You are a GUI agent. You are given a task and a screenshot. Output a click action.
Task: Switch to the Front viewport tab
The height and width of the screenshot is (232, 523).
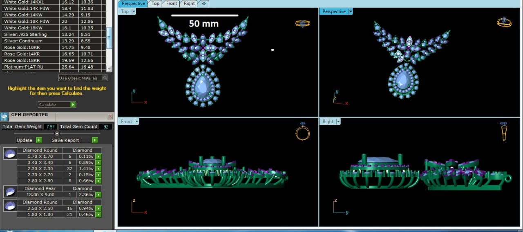click(x=172, y=4)
